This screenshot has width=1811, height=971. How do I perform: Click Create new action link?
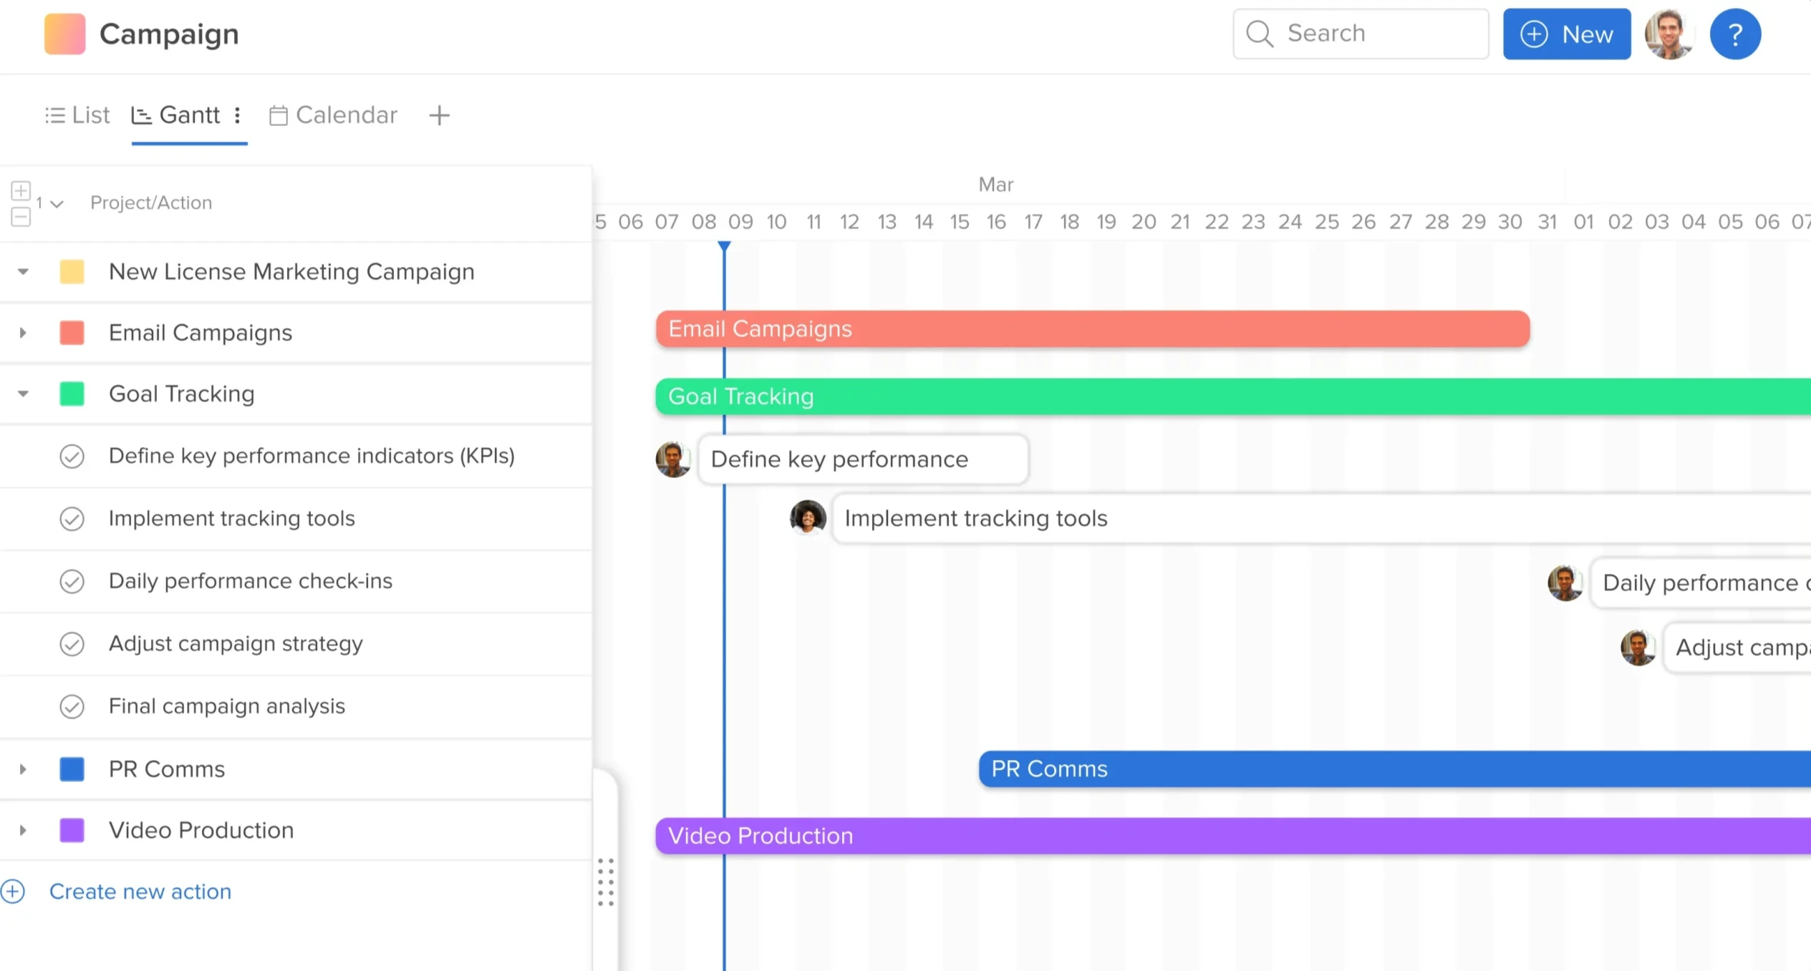coord(140,892)
